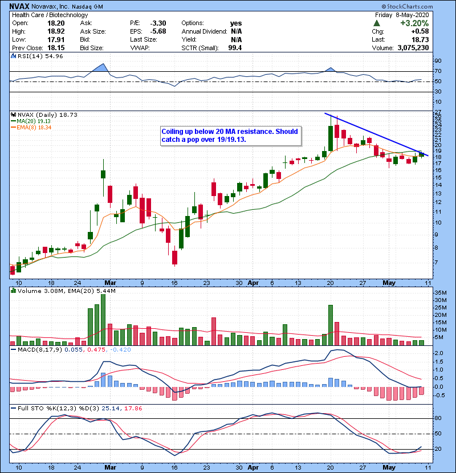
Task: Click the Volume panel bar icon
Action: tap(13, 291)
